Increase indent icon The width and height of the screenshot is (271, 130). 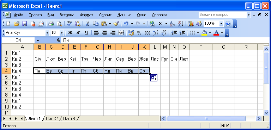[182, 33]
